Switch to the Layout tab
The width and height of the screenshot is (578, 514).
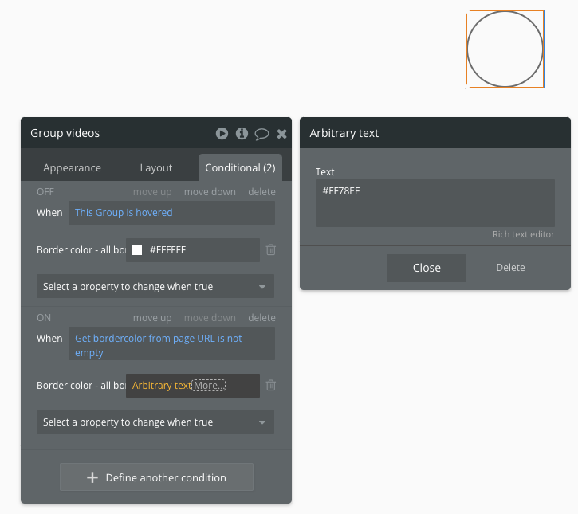(x=156, y=168)
